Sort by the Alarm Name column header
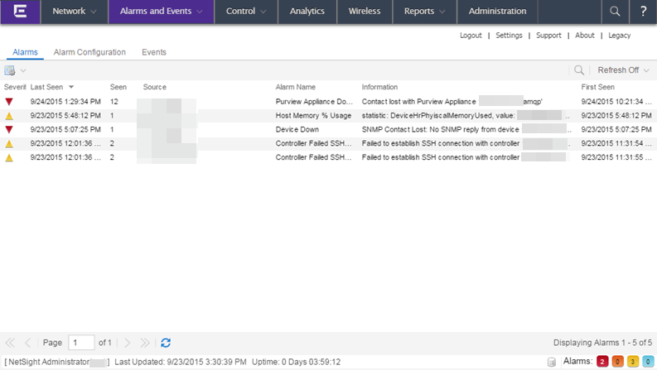Image resolution: width=657 pixels, height=370 pixels. point(296,87)
